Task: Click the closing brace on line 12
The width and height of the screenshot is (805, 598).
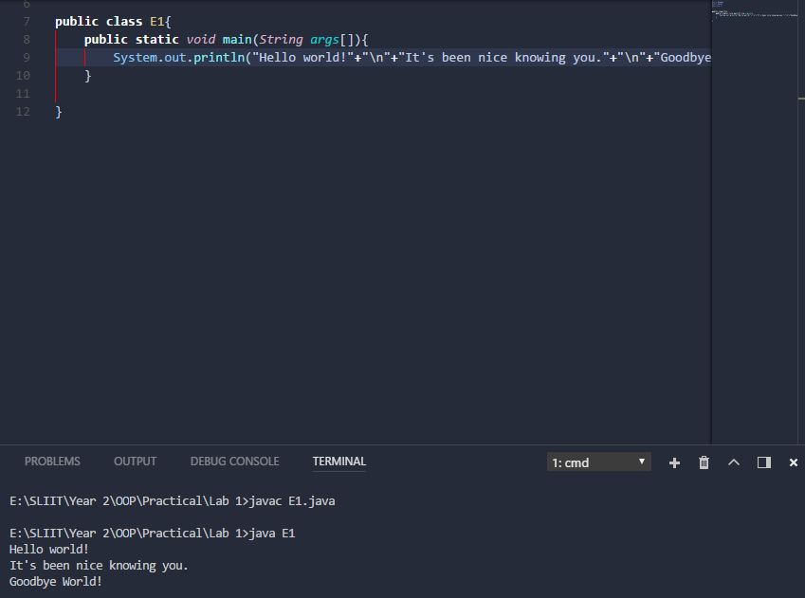Action: (59, 111)
